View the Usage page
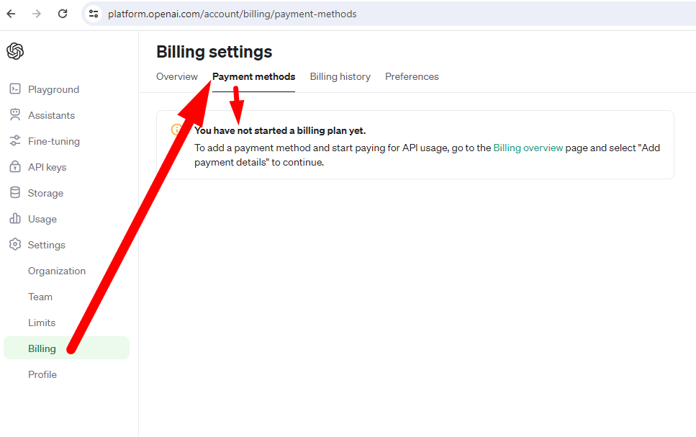 [x=42, y=219]
